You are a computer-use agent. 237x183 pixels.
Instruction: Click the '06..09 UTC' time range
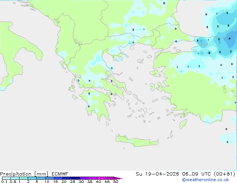click(x=196, y=174)
